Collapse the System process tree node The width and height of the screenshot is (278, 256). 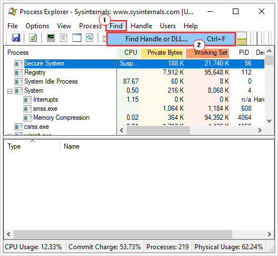tap(10, 92)
